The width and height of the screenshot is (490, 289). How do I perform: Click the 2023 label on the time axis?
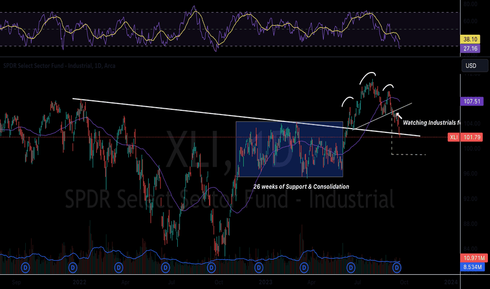pyautogui.click(x=266, y=282)
